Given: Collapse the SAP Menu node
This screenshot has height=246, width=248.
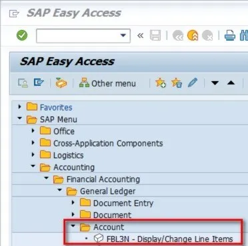Looking at the screenshot, I should pyautogui.click(x=20, y=118).
